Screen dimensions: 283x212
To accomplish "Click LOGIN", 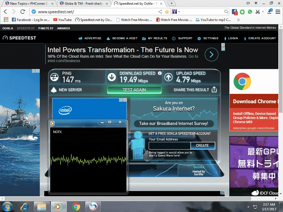I will 231,38.
